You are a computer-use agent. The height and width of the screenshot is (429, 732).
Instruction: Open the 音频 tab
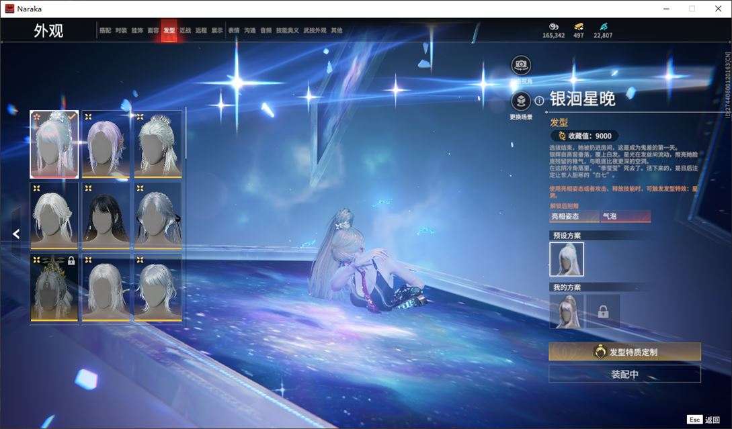point(266,30)
